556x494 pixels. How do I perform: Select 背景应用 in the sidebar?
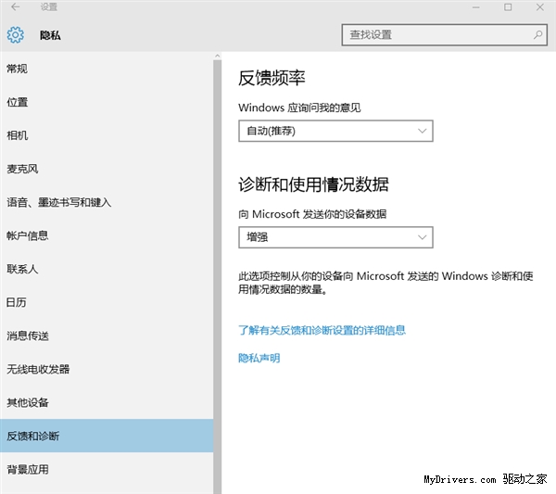[x=28, y=469]
